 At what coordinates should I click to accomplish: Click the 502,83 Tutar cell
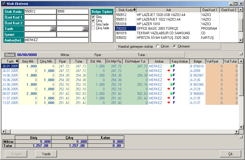coord(78,93)
